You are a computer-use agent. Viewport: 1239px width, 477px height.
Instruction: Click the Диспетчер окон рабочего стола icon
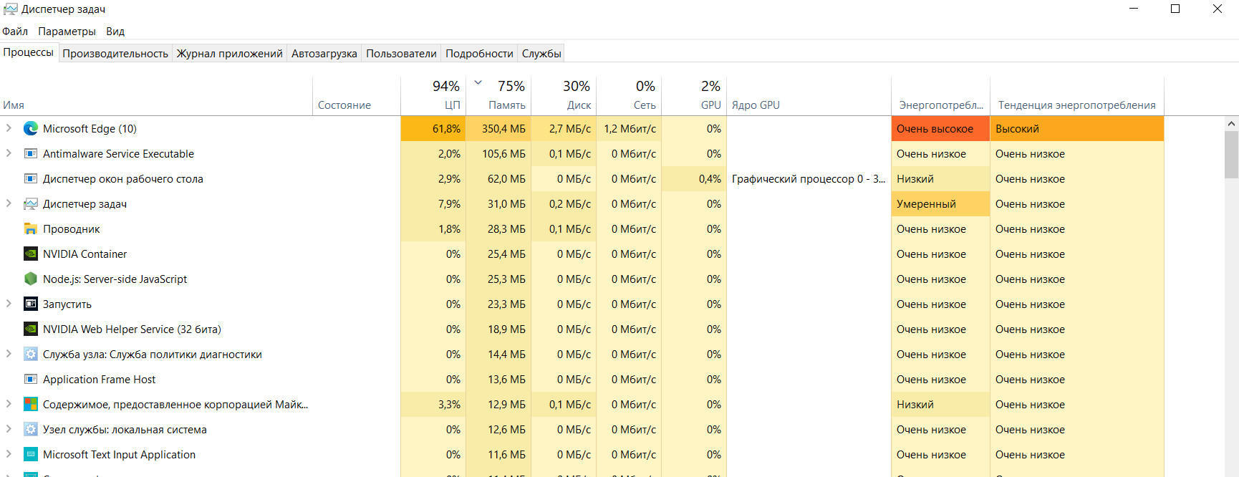(31, 179)
